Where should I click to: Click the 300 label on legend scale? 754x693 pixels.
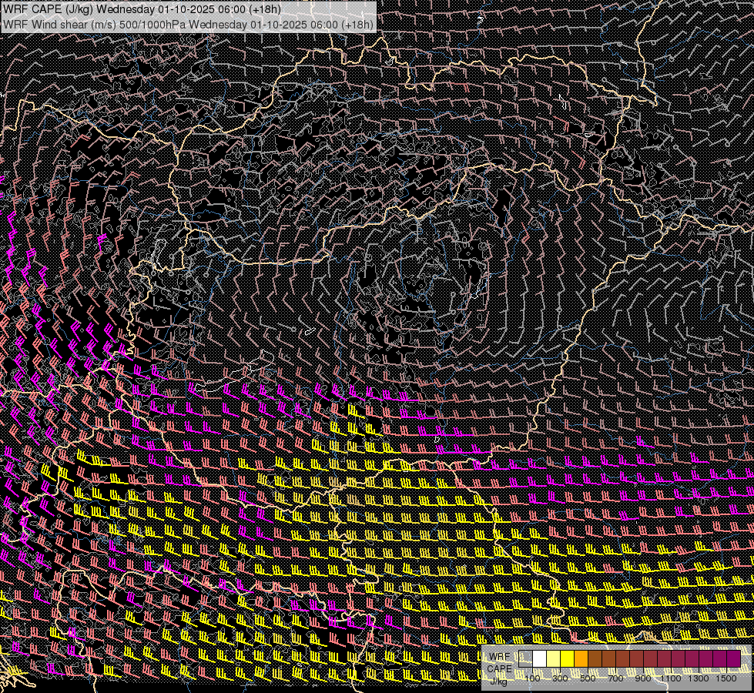click(x=560, y=678)
